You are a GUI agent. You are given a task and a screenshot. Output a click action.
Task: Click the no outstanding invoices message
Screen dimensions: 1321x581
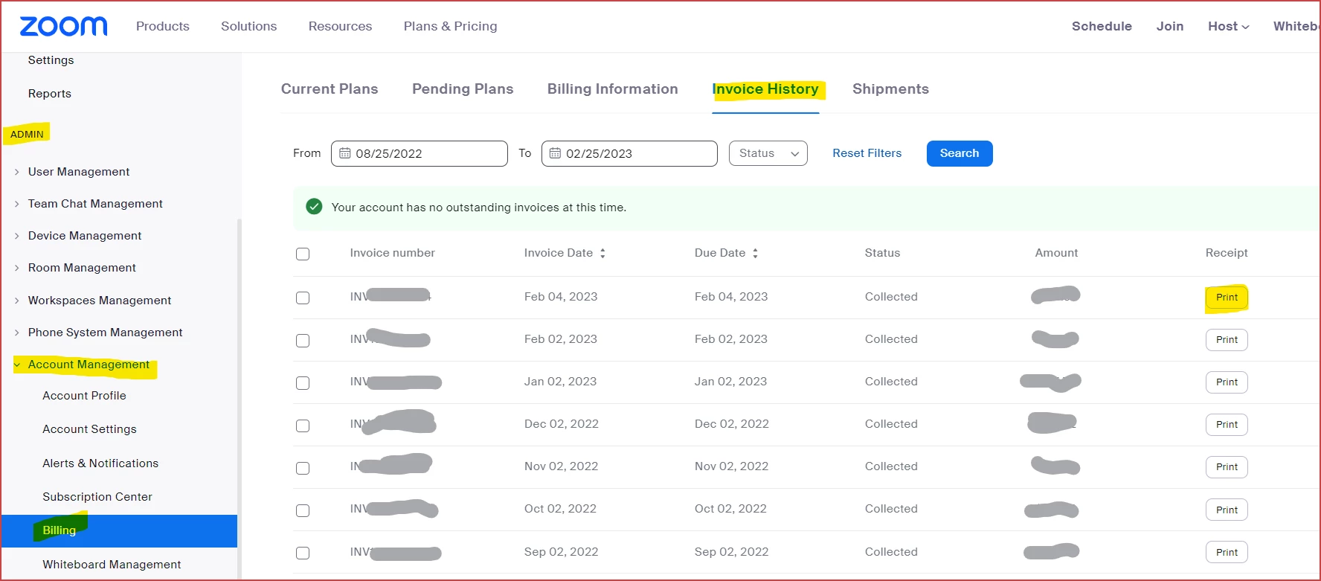479,208
